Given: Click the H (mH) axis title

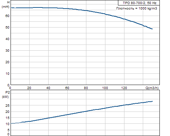Looking at the screenshot, I should [5, 4].
